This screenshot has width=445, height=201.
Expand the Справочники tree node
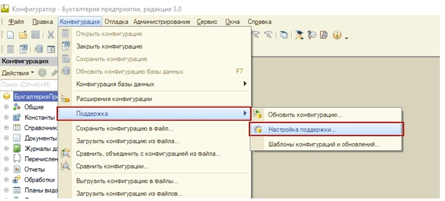pos(6,128)
